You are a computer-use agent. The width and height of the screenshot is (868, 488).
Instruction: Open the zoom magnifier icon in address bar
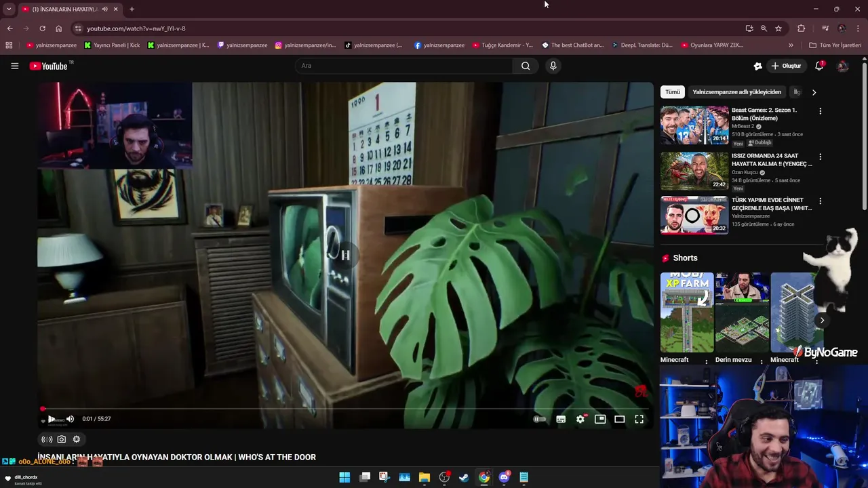764,28
